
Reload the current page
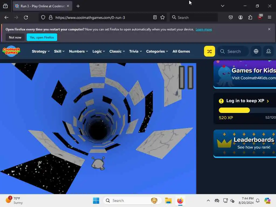click(26, 18)
